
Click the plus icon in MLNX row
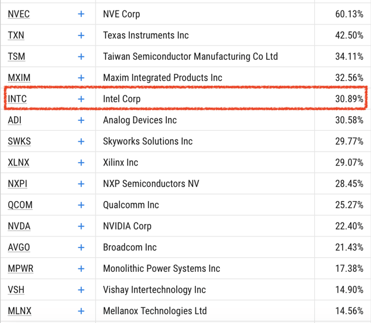pos(81,311)
